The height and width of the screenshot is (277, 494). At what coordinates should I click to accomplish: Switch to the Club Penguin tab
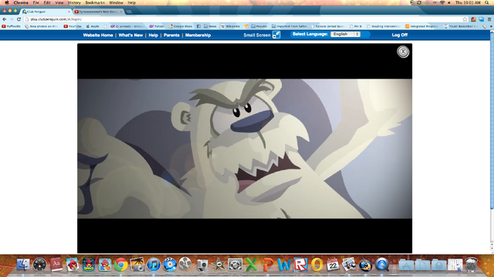pos(46,12)
